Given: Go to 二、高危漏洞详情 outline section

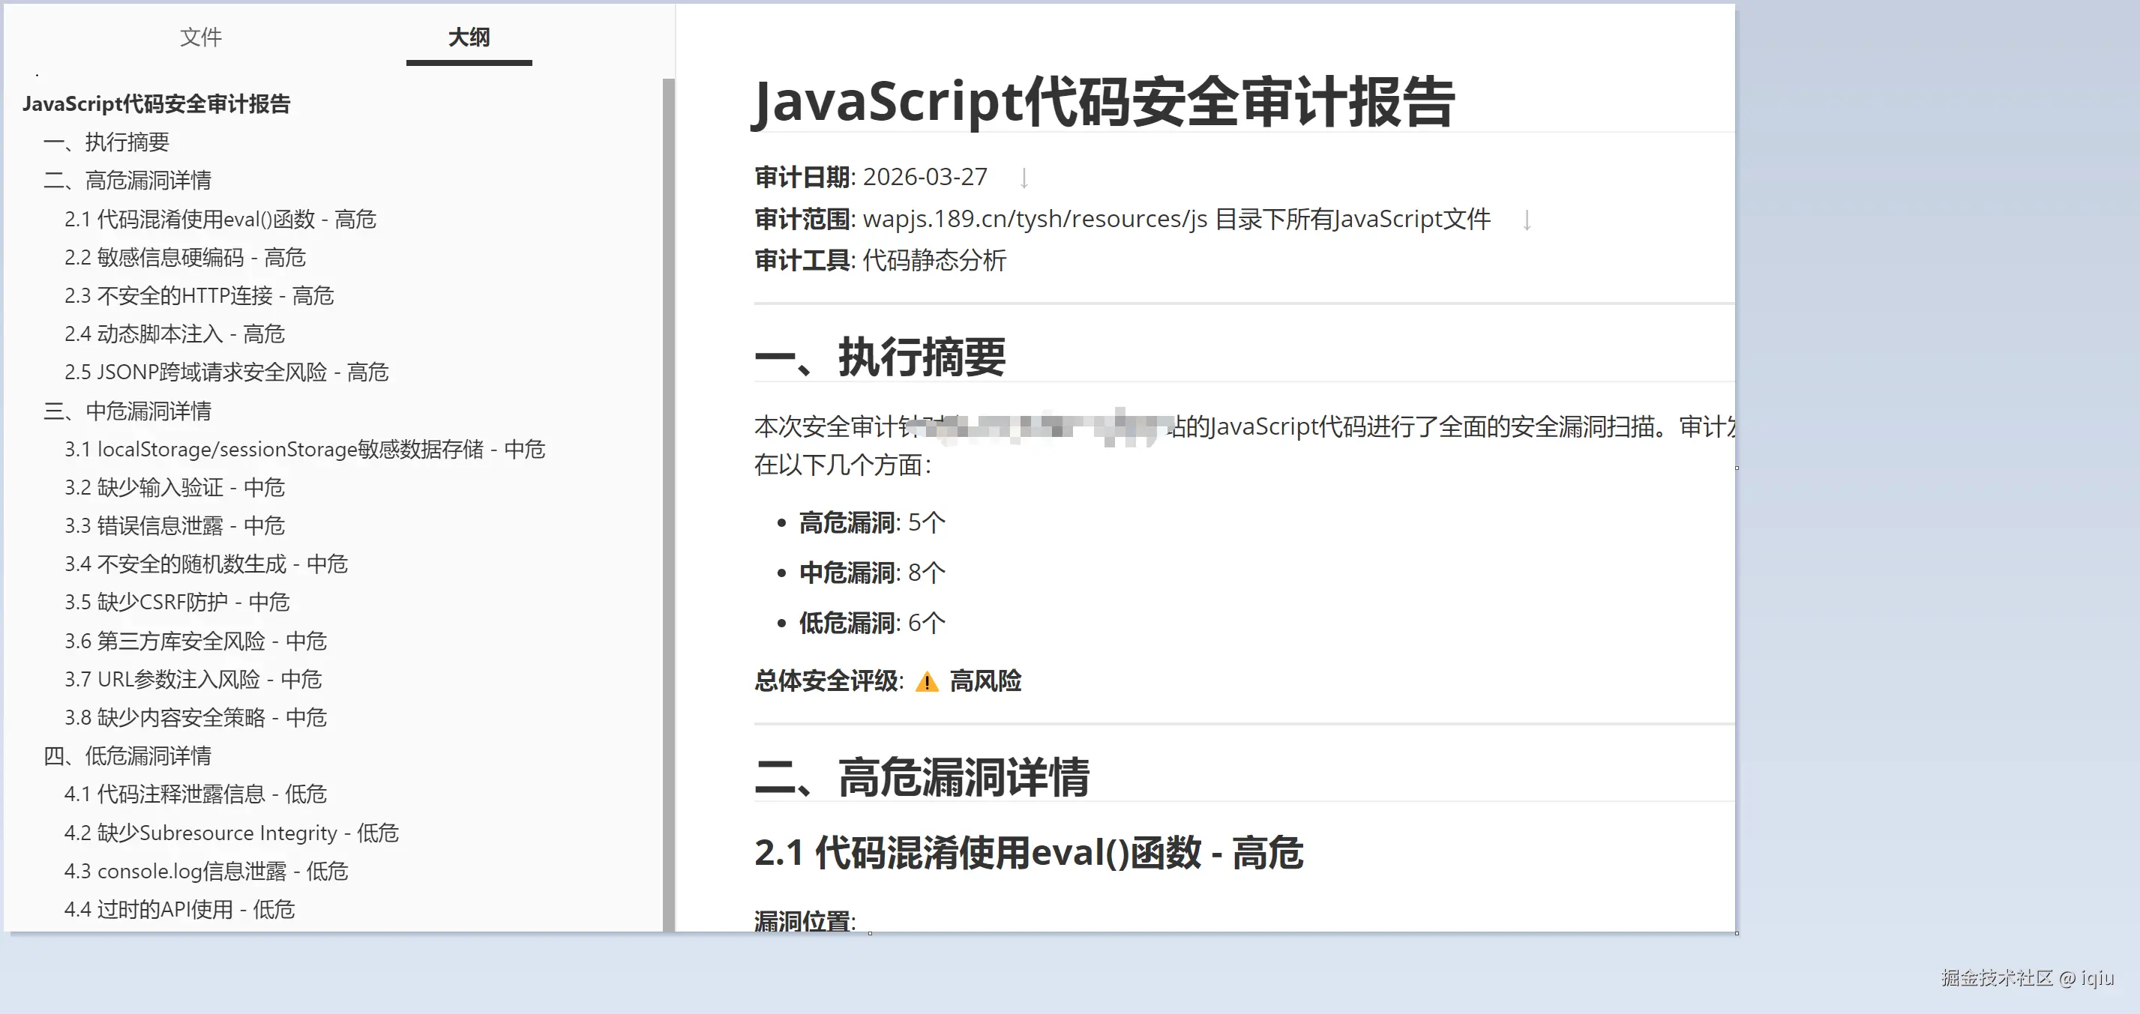Looking at the screenshot, I should pos(127,180).
